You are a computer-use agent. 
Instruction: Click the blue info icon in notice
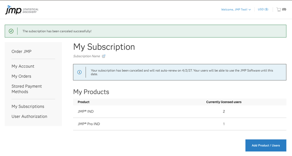[79, 72]
